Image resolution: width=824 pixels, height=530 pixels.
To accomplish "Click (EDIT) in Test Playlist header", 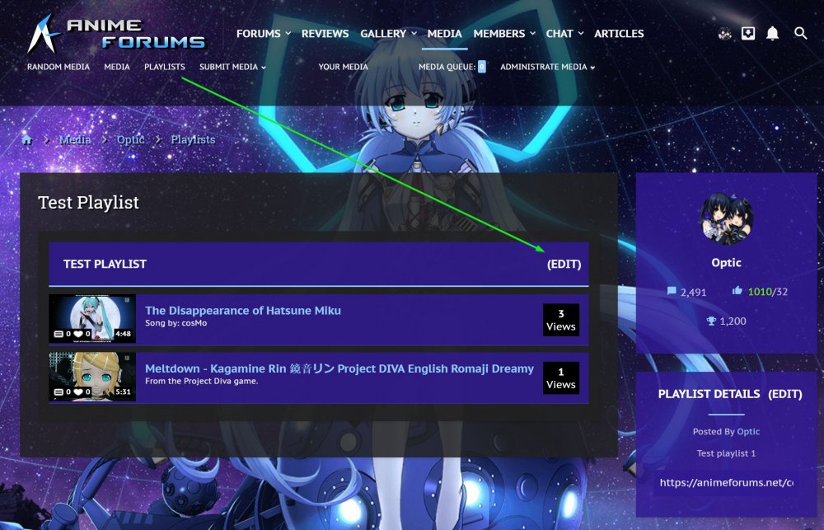I will point(564,264).
